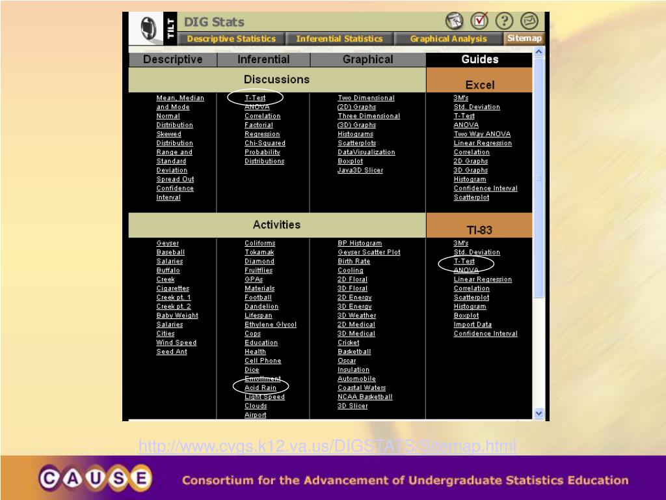This screenshot has height=500, width=666.
Task: Click the vertical scrollbar thumb
Action: [539, 178]
